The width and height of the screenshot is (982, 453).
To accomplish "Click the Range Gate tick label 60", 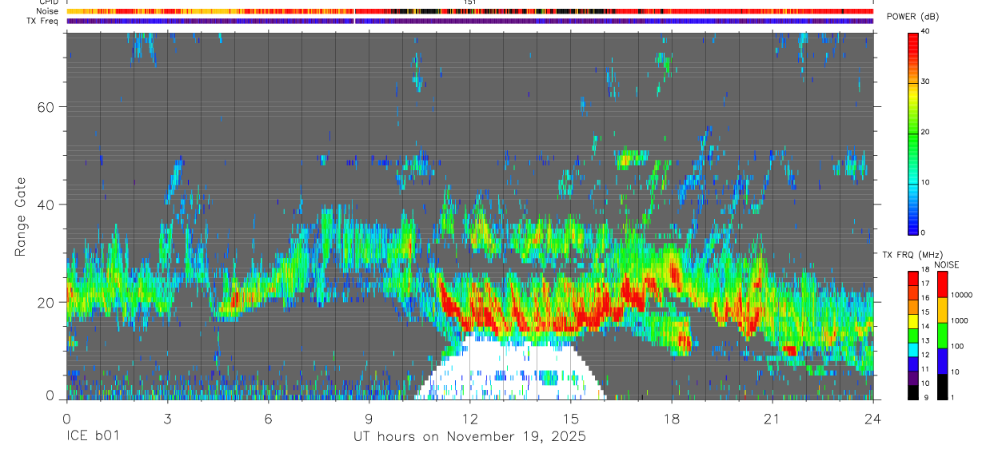I will coord(45,107).
